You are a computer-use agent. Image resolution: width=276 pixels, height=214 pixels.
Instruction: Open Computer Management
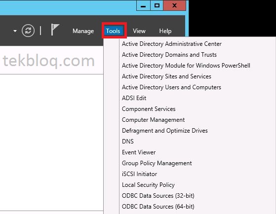click(153, 120)
